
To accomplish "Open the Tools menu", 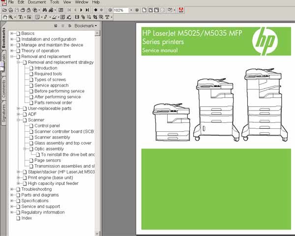I will (55, 2).
